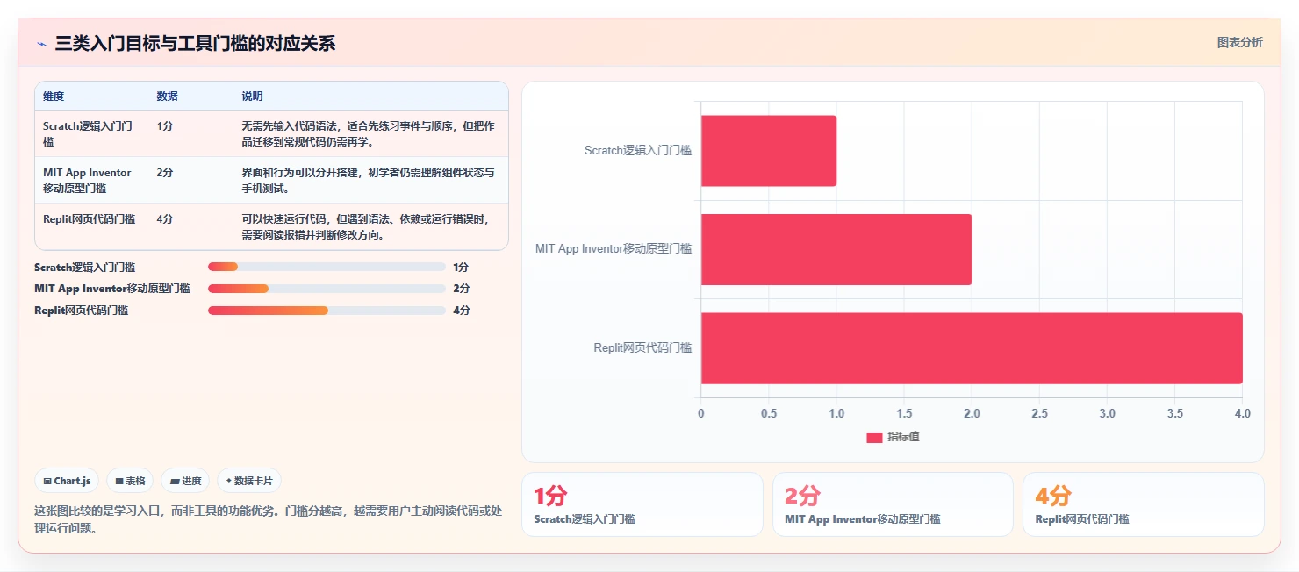Image resolution: width=1299 pixels, height=572 pixels.
Task: Click the Scratch bar in the chart
Action: (768, 151)
